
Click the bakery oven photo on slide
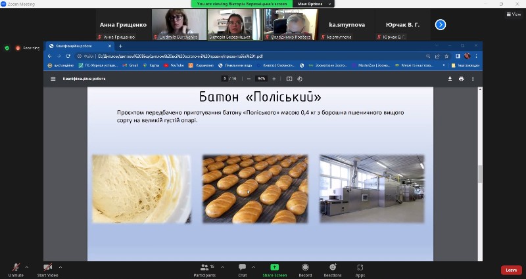coord(371,188)
